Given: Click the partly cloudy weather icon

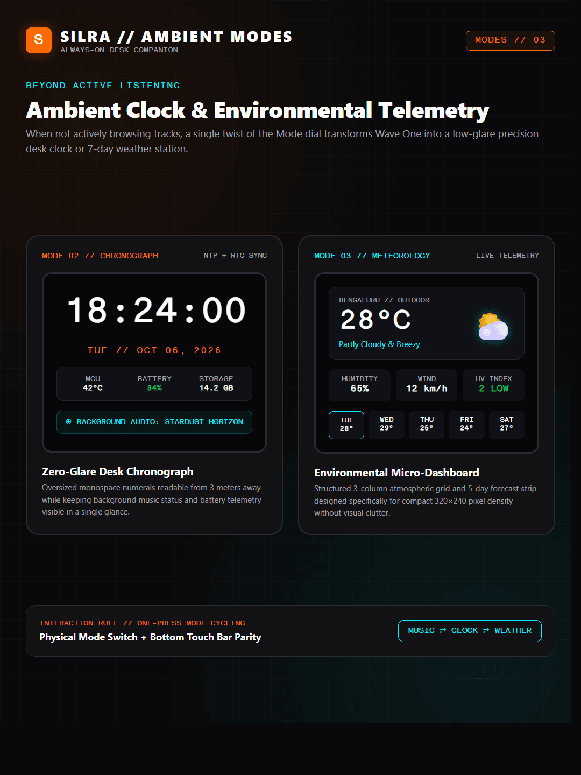Looking at the screenshot, I should pyautogui.click(x=493, y=327).
